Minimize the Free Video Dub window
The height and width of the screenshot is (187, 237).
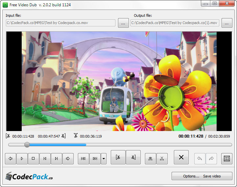[205, 4]
